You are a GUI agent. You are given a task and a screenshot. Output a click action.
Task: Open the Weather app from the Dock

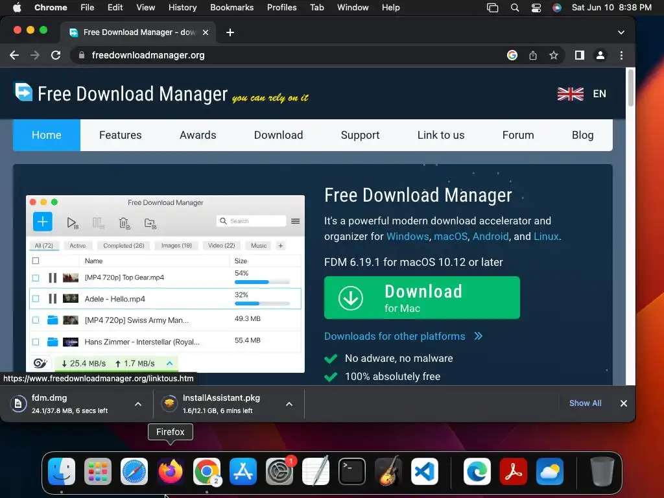(550, 471)
